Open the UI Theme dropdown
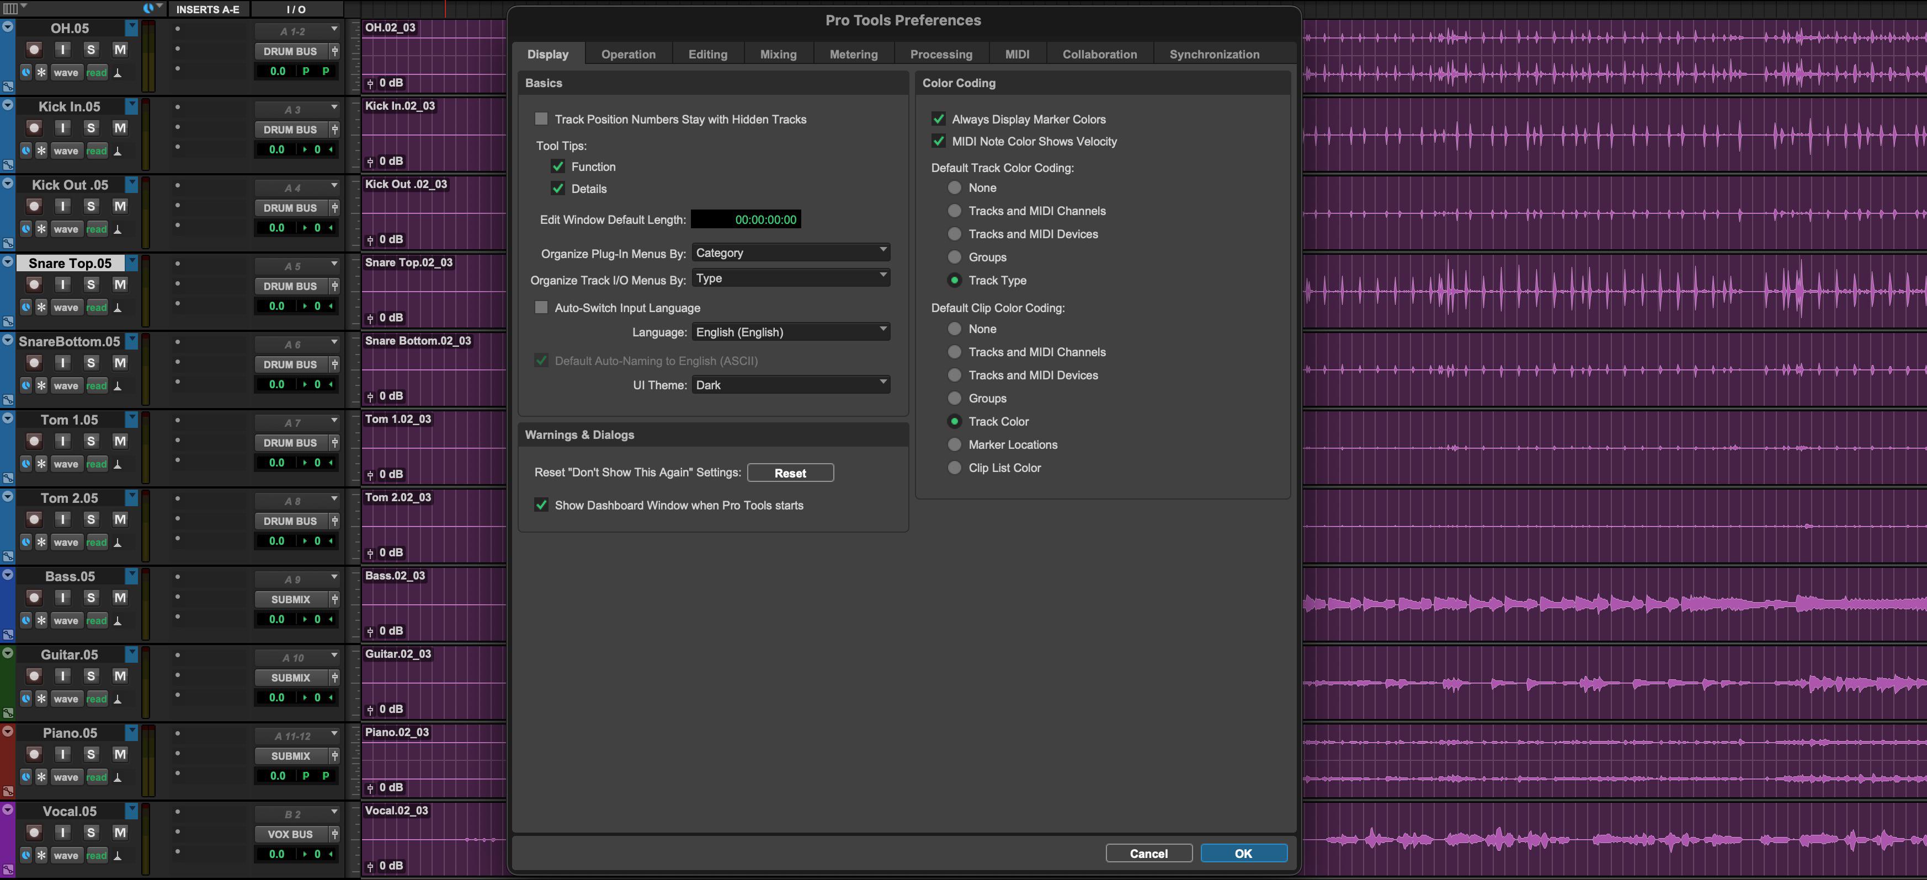The height and width of the screenshot is (880, 1927). pyautogui.click(x=791, y=385)
